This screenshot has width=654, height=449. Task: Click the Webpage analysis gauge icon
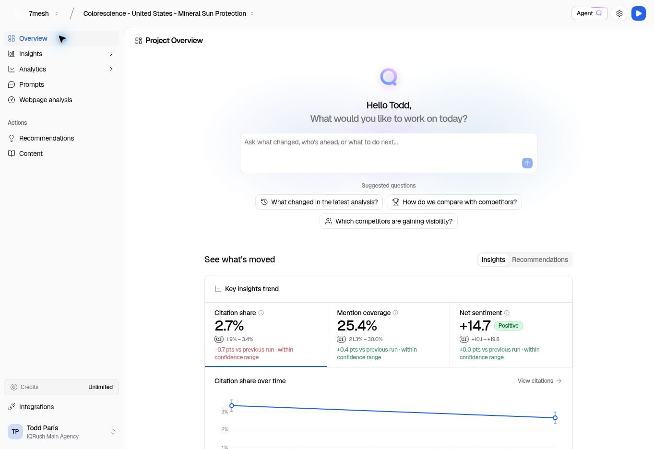12,100
